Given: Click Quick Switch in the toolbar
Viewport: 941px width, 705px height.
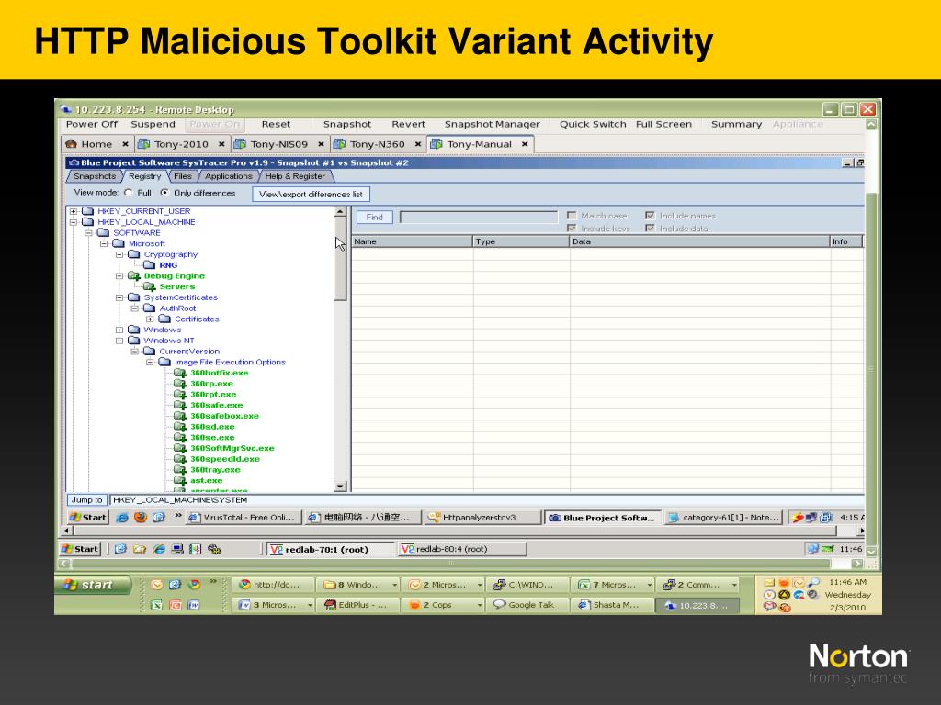Looking at the screenshot, I should [x=593, y=124].
